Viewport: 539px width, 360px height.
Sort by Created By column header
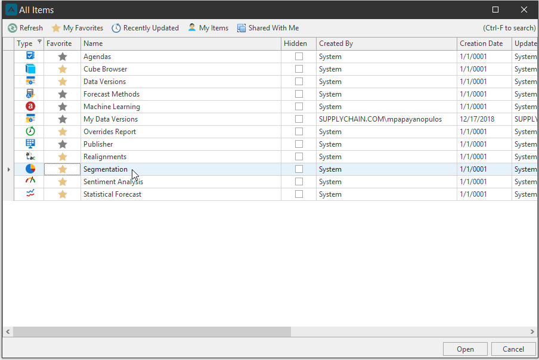click(x=387, y=44)
